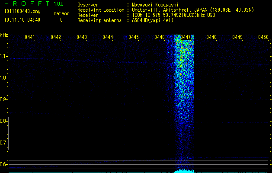The width and height of the screenshot is (272, 173).
Task: Click the 0445 time marker
Action: [134, 37]
